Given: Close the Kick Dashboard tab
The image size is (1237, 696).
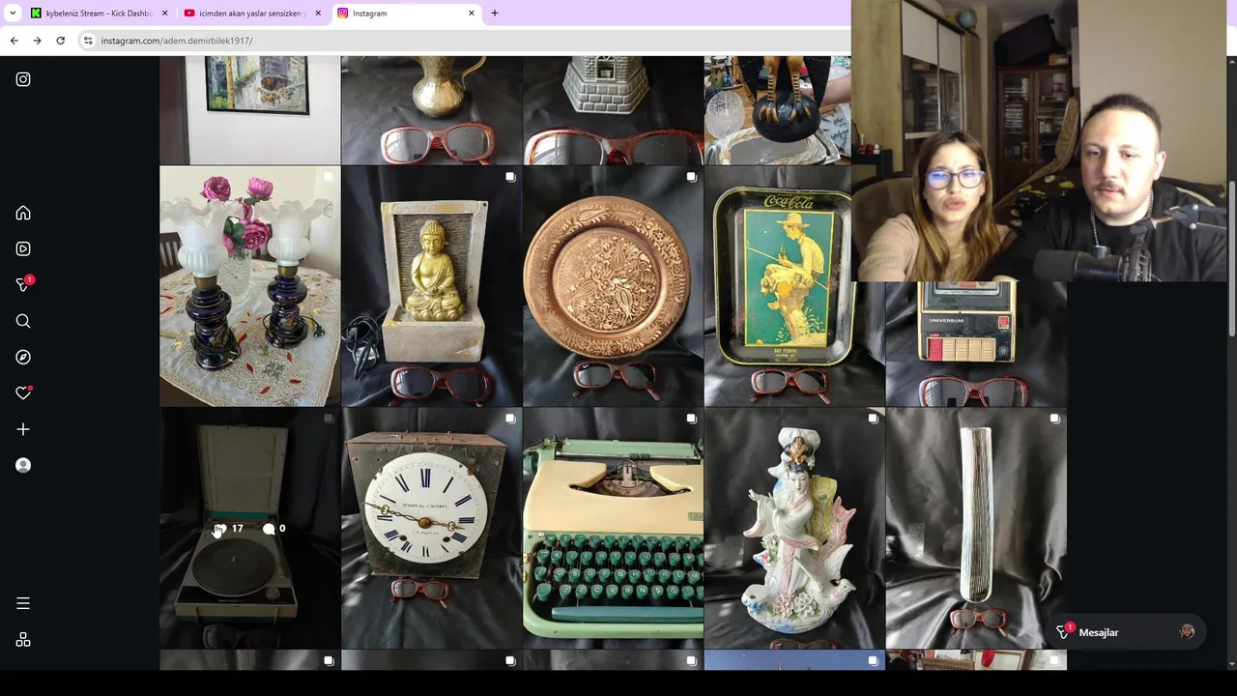Looking at the screenshot, I should [164, 14].
